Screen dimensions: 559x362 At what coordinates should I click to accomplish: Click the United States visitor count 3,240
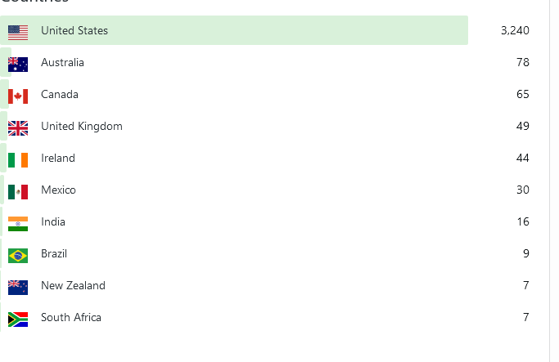[x=515, y=31]
